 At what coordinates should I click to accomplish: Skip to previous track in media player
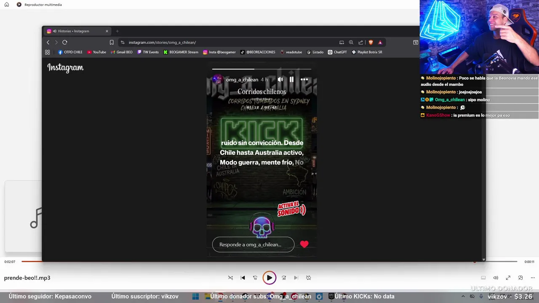tap(243, 278)
